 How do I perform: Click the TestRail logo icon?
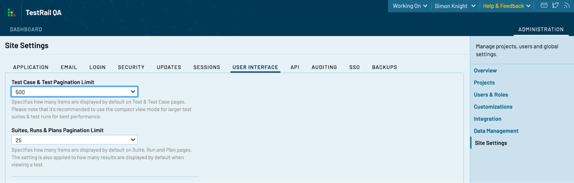click(11, 13)
